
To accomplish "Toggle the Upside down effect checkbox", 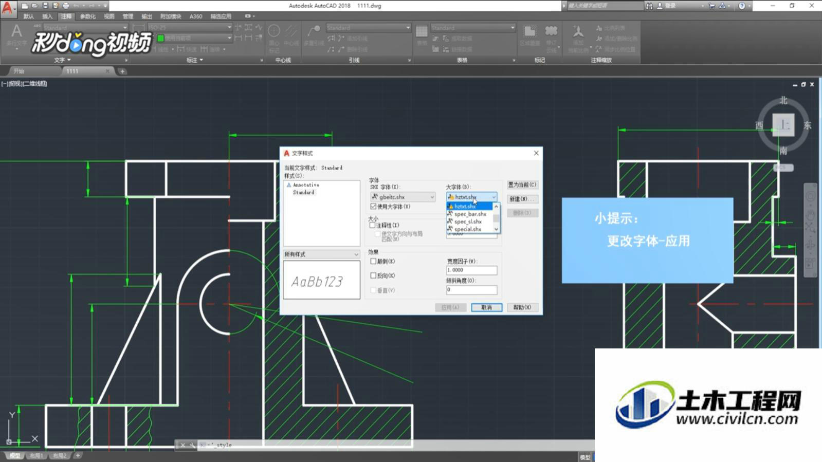I will 373,261.
